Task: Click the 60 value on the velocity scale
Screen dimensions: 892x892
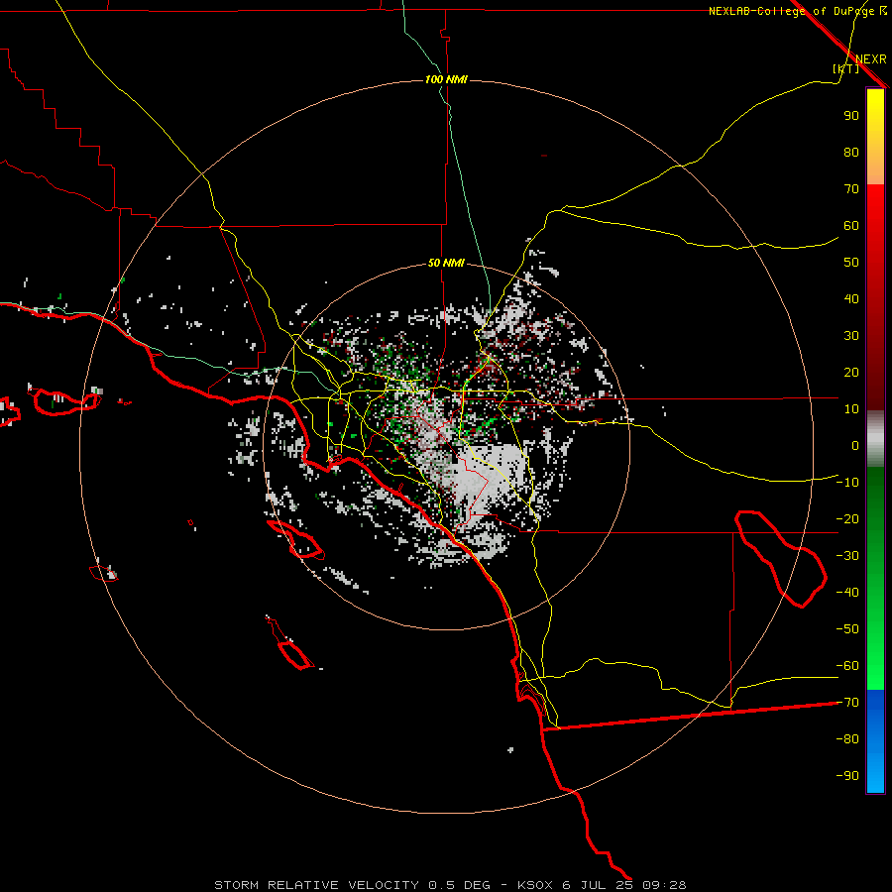Action: [x=851, y=226]
